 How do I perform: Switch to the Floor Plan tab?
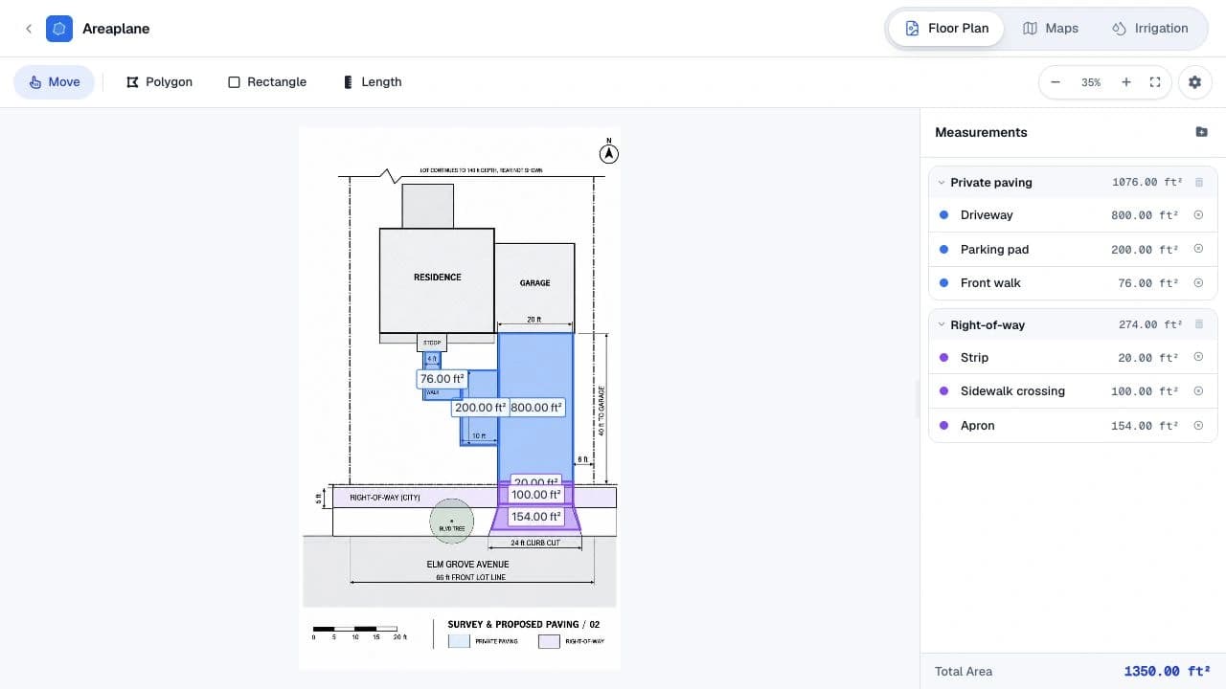946,29
